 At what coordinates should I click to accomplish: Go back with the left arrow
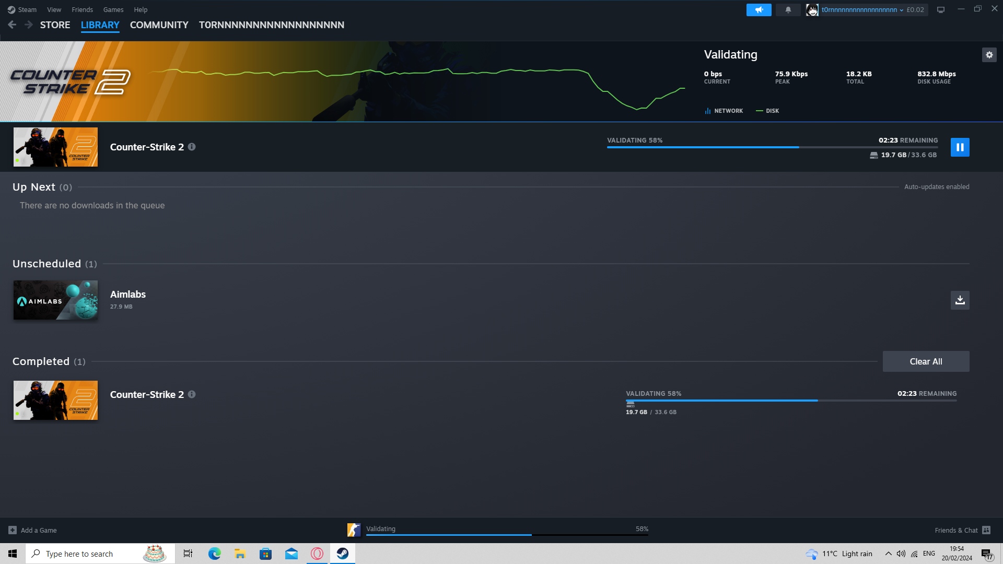[x=12, y=25]
